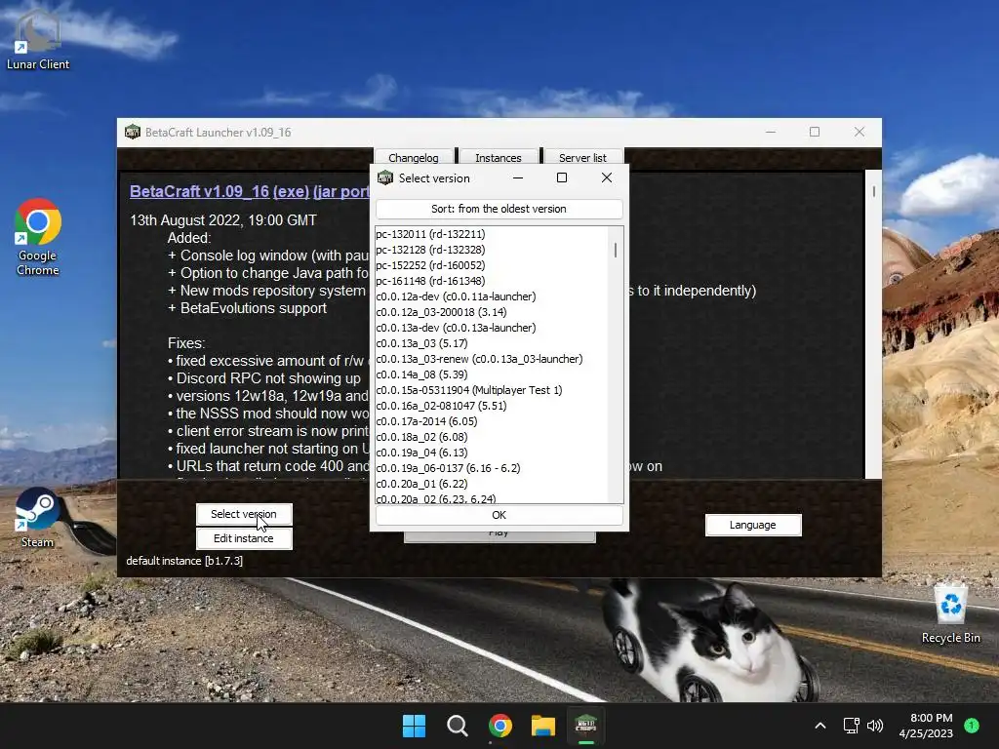Open clock and date in taskbar

click(x=926, y=726)
